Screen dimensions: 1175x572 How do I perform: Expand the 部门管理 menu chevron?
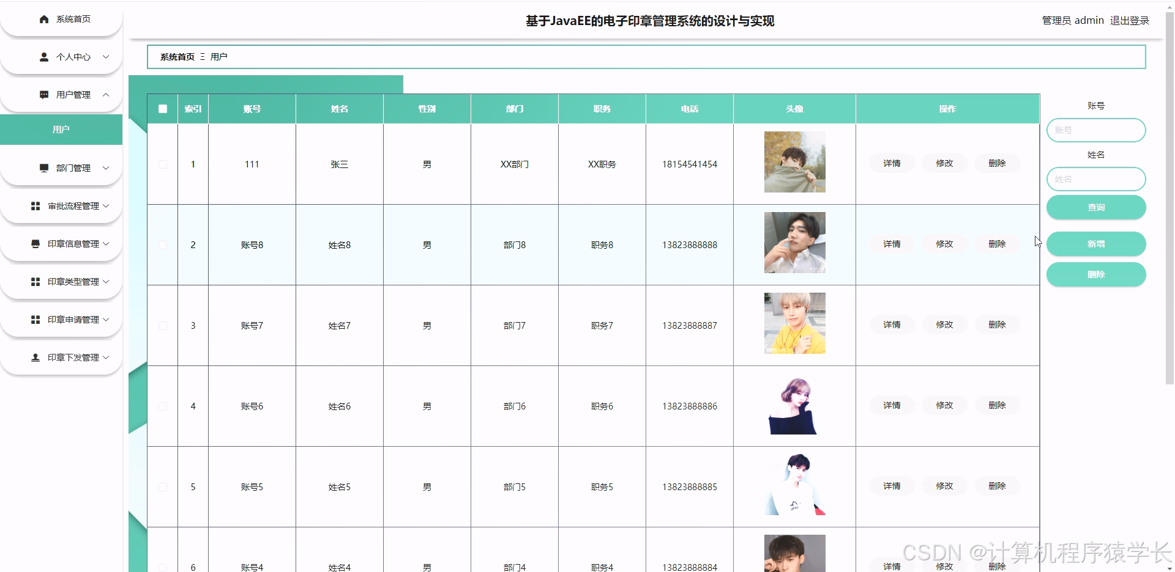coord(106,168)
